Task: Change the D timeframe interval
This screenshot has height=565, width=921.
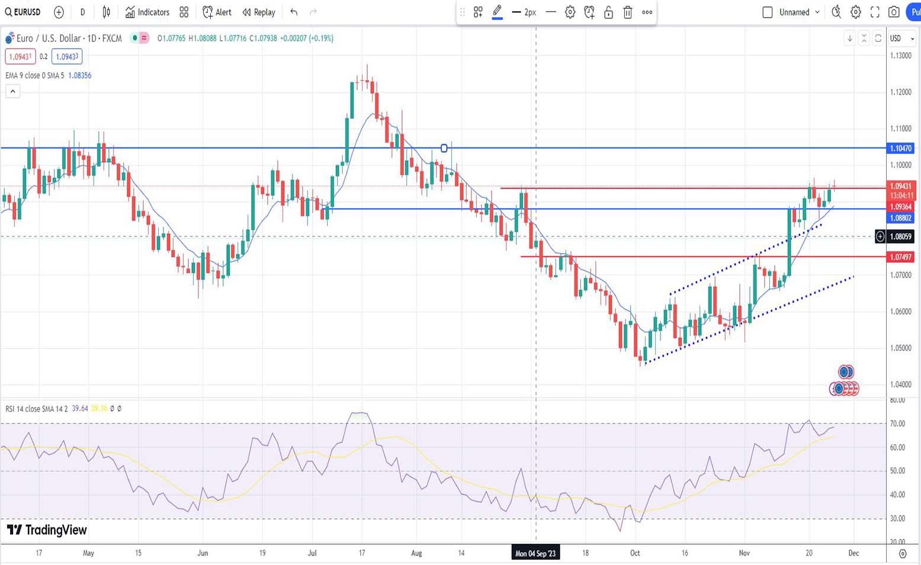Action: (x=82, y=12)
